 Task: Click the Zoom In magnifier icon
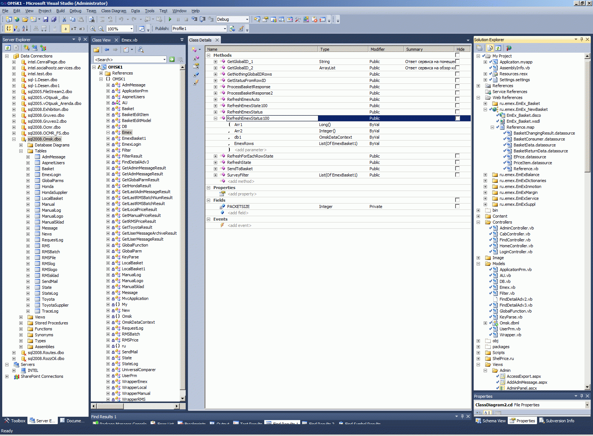point(93,29)
